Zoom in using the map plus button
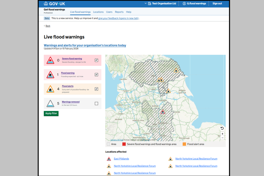The width and height of the screenshot is (264, 176). (x=222, y=134)
